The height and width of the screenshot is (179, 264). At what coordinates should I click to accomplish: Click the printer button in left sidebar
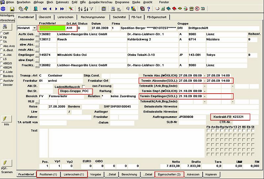(6, 27)
